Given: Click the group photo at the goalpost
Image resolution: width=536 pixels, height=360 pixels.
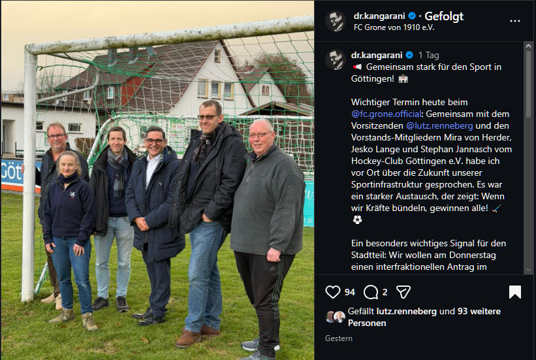Looking at the screenshot, I should tap(157, 180).
